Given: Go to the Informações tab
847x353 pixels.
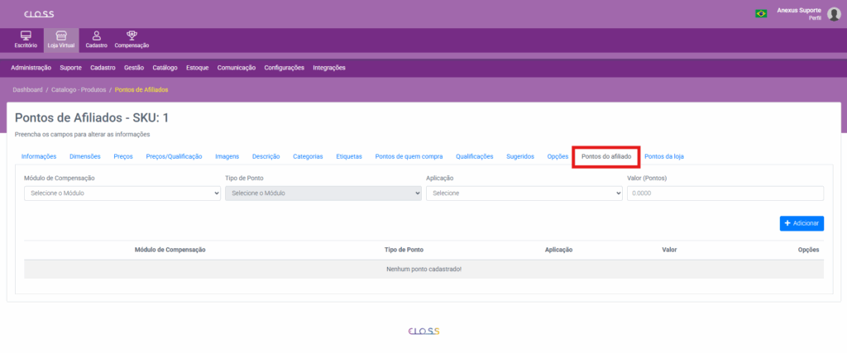Looking at the screenshot, I should coord(39,156).
